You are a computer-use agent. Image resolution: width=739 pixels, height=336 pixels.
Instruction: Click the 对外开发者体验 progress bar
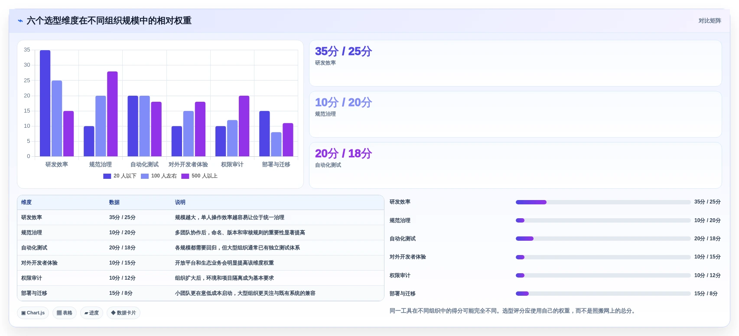tap(603, 257)
